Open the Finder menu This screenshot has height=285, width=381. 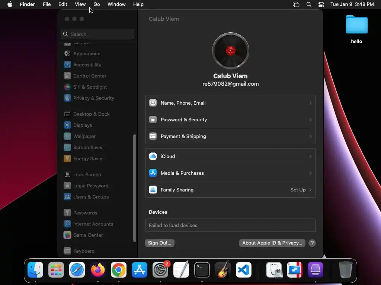pos(28,4)
